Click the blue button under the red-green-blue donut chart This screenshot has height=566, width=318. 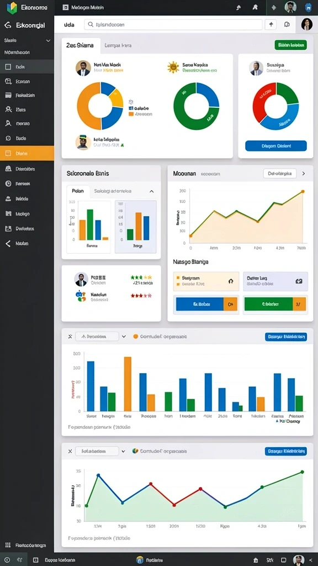276,146
